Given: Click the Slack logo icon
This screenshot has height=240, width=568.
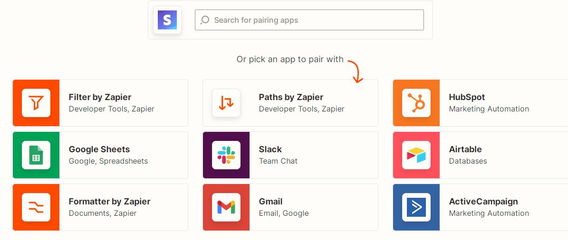Looking at the screenshot, I should tap(226, 155).
